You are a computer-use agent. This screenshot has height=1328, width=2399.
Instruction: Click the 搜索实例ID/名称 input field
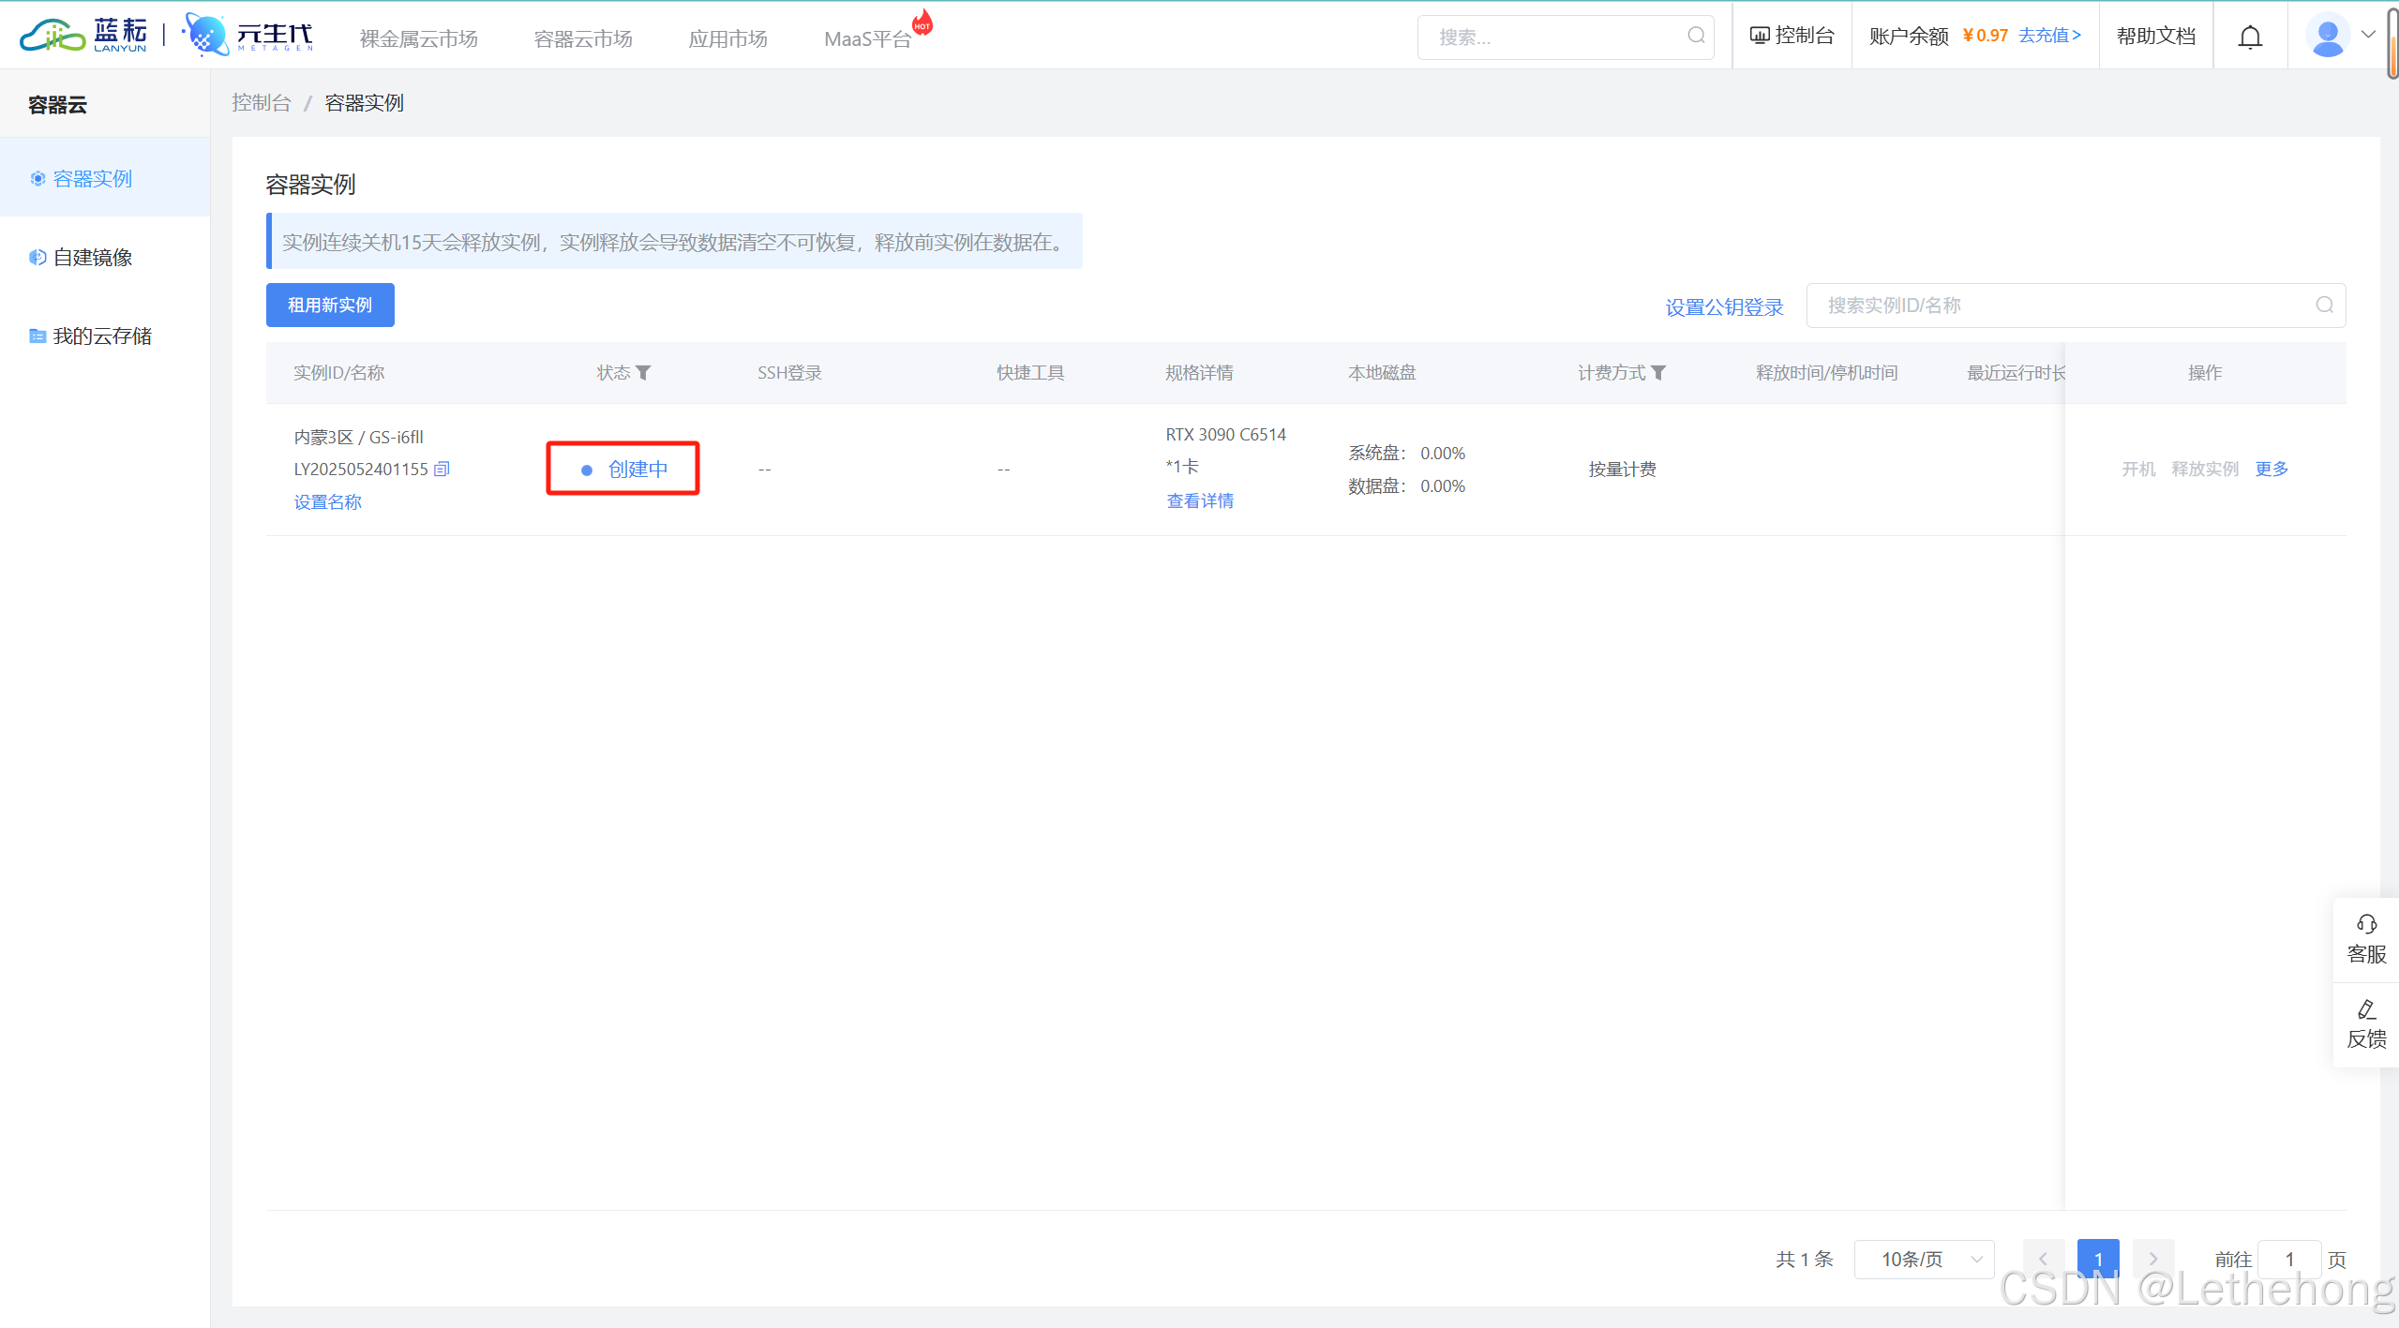(x=2062, y=306)
